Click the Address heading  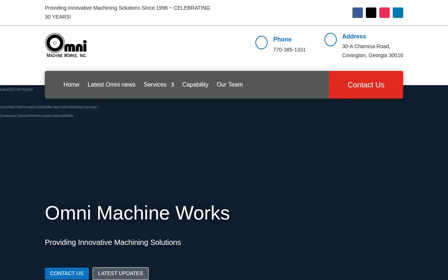coord(354,37)
